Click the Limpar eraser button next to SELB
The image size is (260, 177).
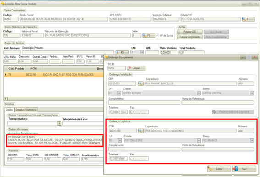point(136,68)
